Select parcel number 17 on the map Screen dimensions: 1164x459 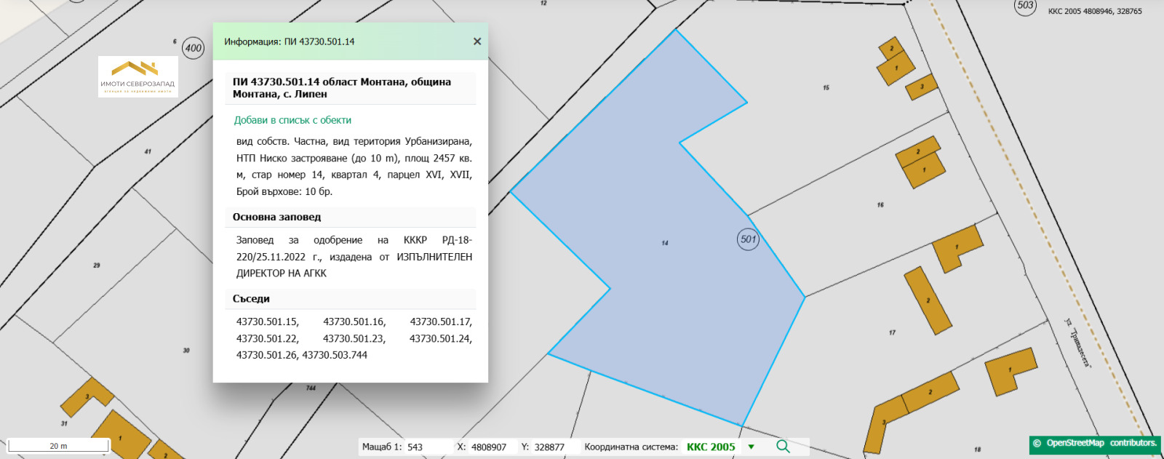point(892,332)
